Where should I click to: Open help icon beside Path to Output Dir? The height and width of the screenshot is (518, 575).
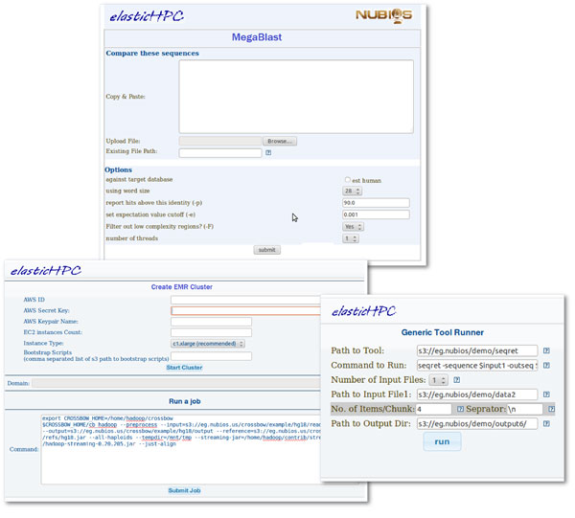546,423
